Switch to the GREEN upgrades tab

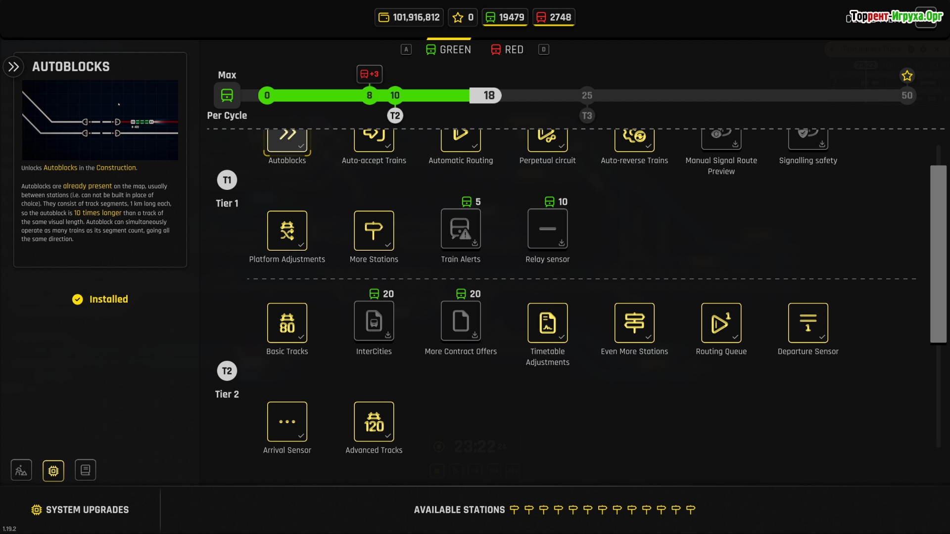click(448, 49)
